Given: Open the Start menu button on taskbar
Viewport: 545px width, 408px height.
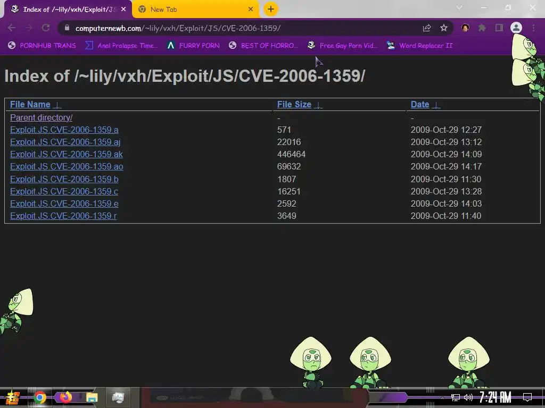Looking at the screenshot, I should (x=12, y=397).
